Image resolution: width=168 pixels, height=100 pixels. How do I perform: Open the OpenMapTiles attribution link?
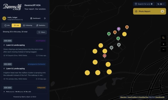point(143,97)
